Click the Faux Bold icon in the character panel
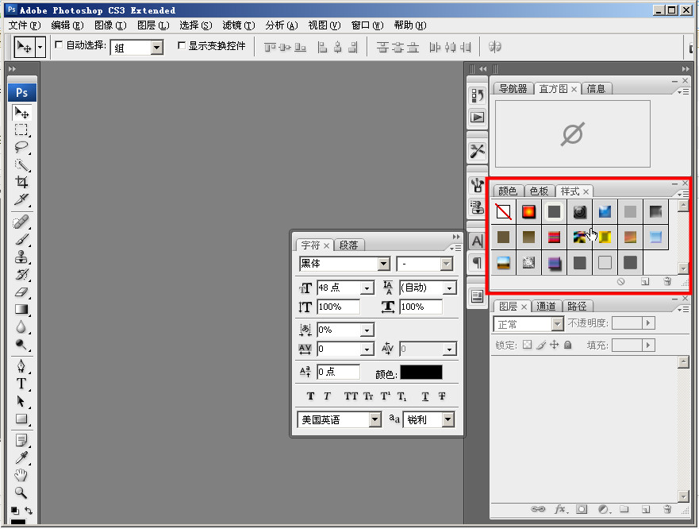This screenshot has width=699, height=529. (310, 396)
